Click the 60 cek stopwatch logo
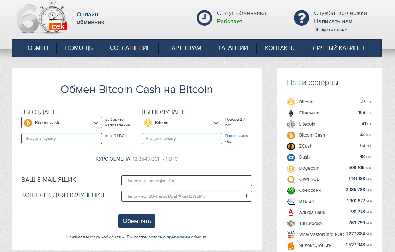This screenshot has width=395, height=252. click(42, 18)
